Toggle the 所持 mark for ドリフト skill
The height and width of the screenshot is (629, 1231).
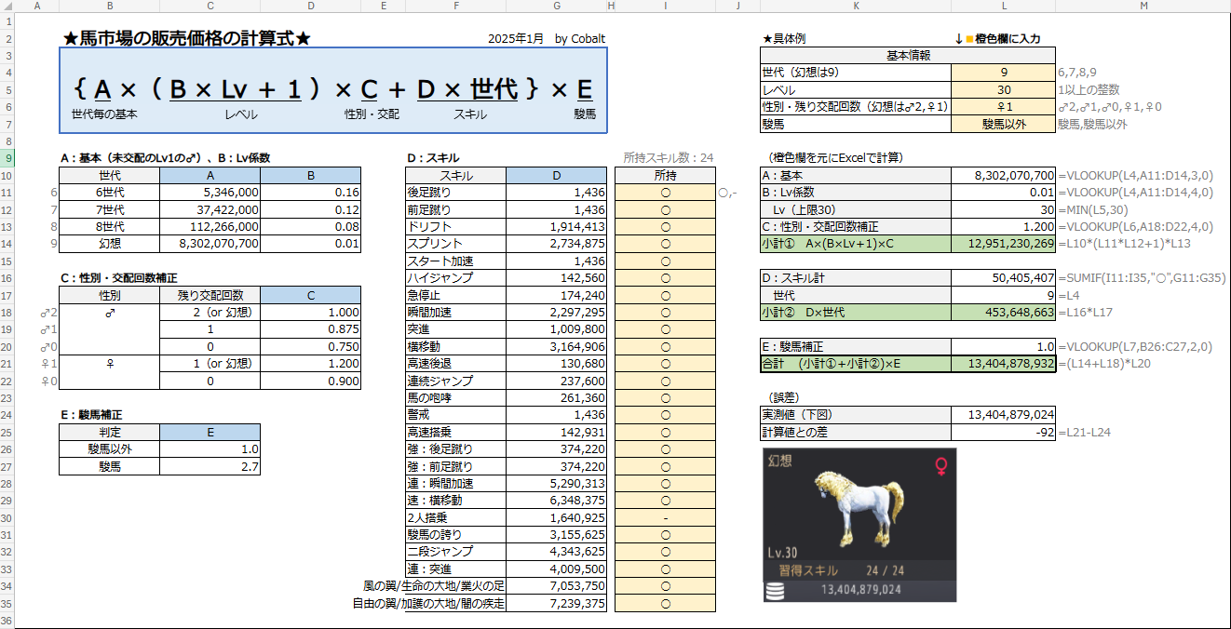[665, 226]
